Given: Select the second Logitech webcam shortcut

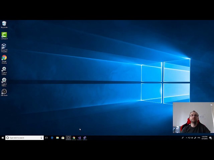Looking at the screenshot, I should click(4, 82).
